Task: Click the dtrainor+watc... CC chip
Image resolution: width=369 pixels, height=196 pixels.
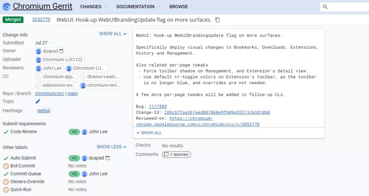Action: (x=101, y=77)
